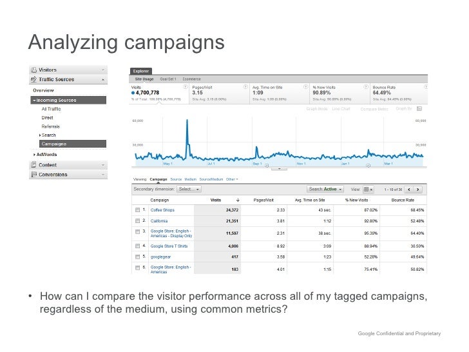The height and width of the screenshot is (352, 469).
Task: Click the Traffic Sources icon
Action: [x=33, y=79]
